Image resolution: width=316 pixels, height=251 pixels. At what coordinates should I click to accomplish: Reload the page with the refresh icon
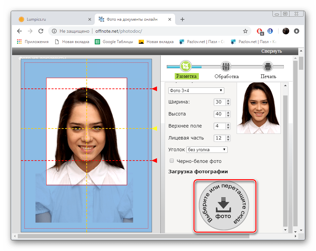coord(41,31)
